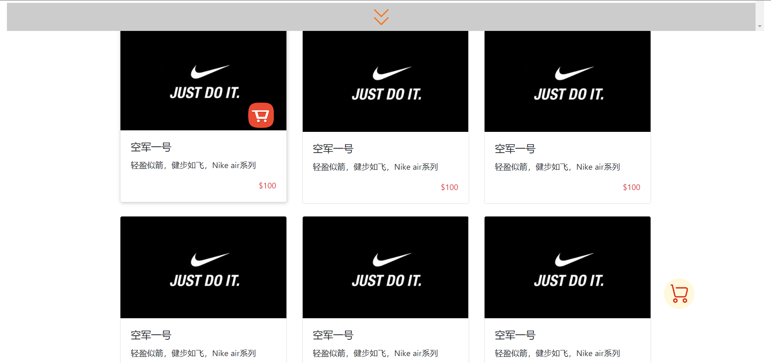The image size is (771, 363).
Task: Click the $100 price on the top-left card
Action: [267, 186]
